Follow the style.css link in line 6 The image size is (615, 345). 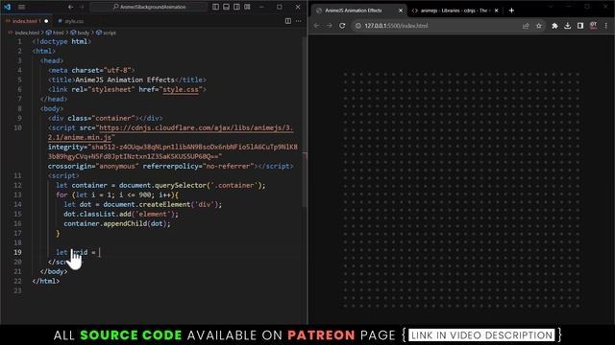(x=181, y=89)
